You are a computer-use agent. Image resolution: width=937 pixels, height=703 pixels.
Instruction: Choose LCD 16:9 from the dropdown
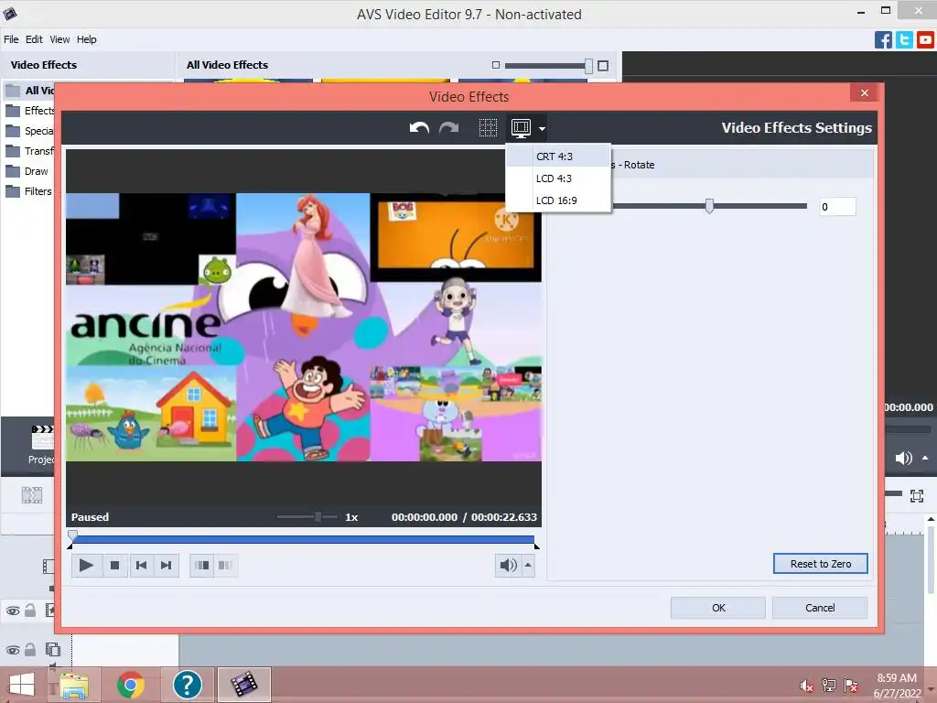click(558, 200)
